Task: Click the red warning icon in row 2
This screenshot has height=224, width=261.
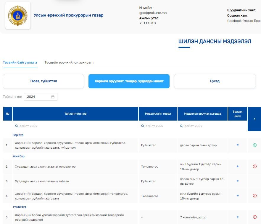Action: [254, 167]
